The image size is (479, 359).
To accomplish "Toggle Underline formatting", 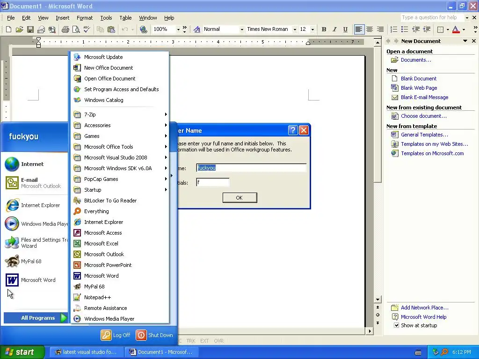I will (x=345, y=29).
